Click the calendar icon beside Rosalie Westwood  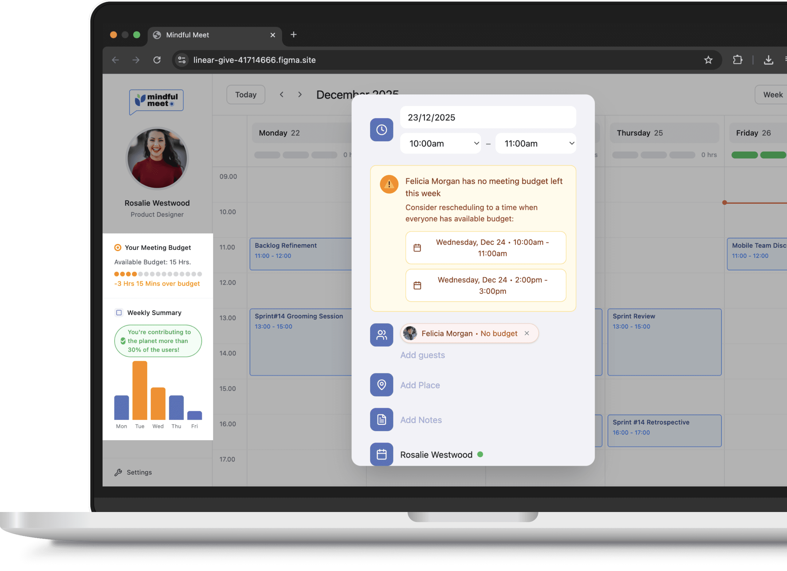point(381,454)
